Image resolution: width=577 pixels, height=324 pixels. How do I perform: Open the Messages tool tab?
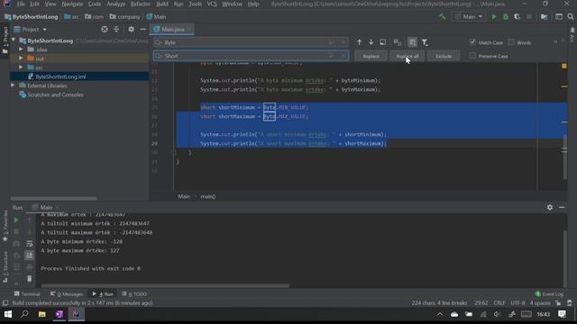coord(67,294)
